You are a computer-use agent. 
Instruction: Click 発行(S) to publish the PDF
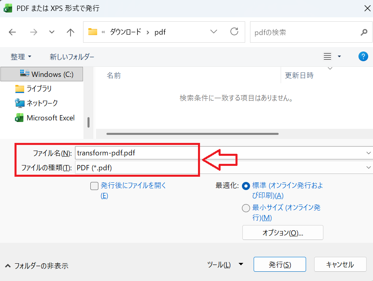coord(280,264)
